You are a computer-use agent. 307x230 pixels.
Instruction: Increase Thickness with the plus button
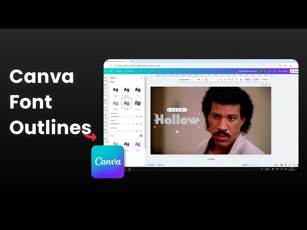[x=141, y=116]
